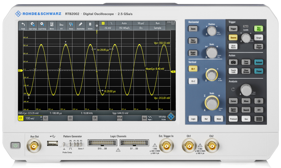Click the Cursor button under Analysis

(x=233, y=101)
